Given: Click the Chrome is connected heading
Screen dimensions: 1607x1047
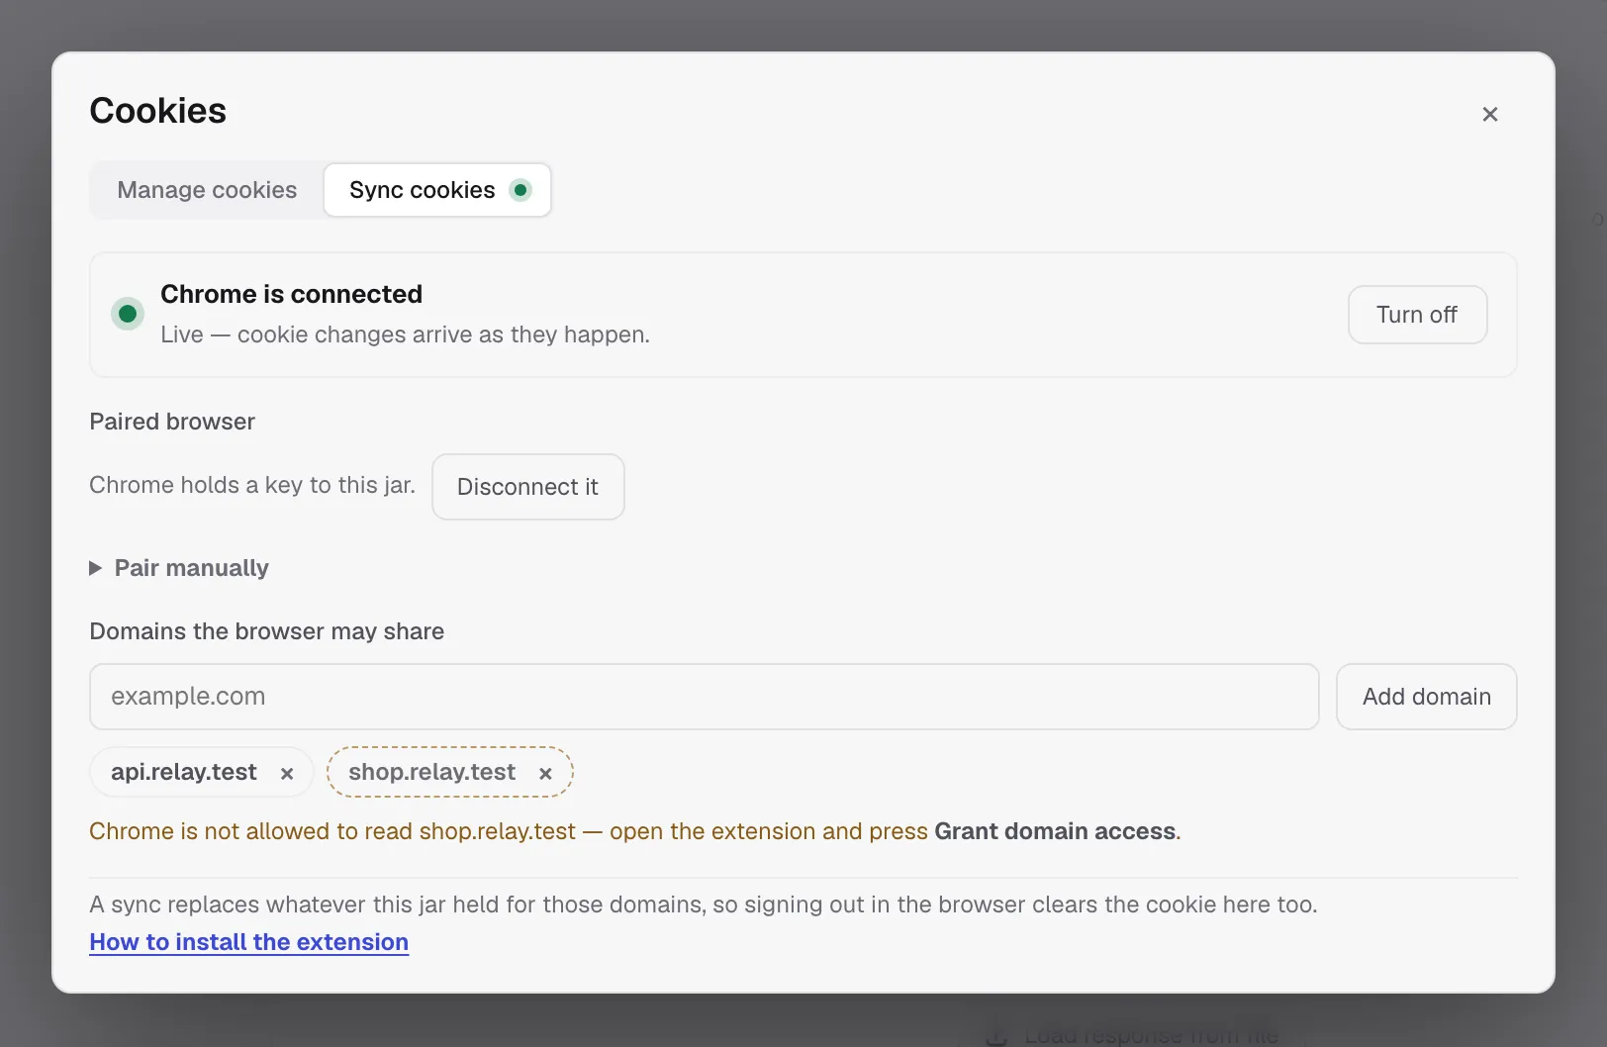Looking at the screenshot, I should point(291,294).
